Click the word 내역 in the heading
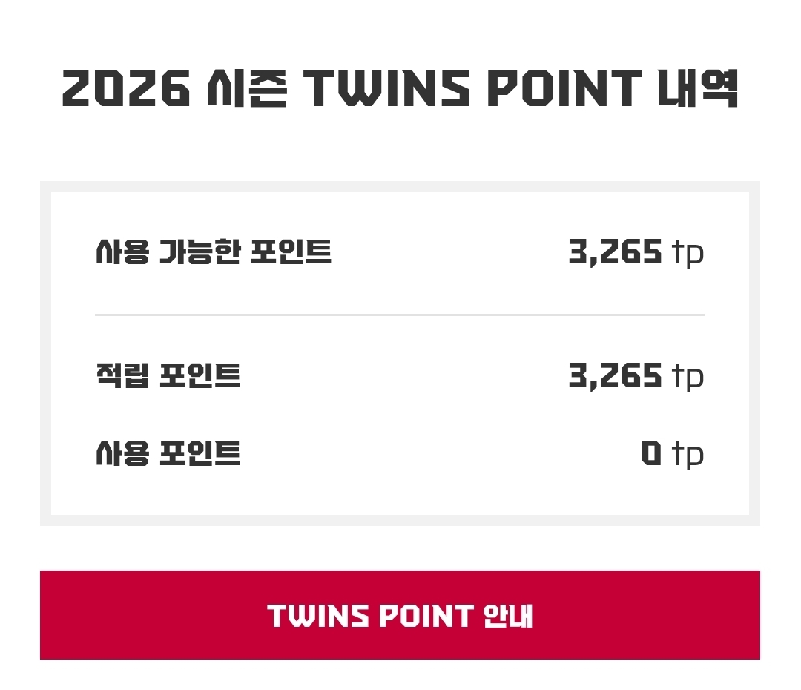This screenshot has width=801, height=690. pos(697,88)
